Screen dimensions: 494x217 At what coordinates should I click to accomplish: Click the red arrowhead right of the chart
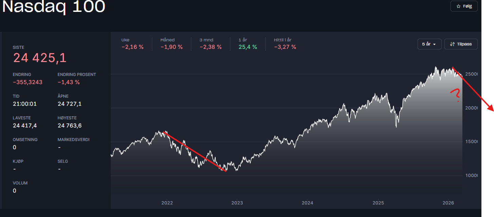tap(490, 108)
